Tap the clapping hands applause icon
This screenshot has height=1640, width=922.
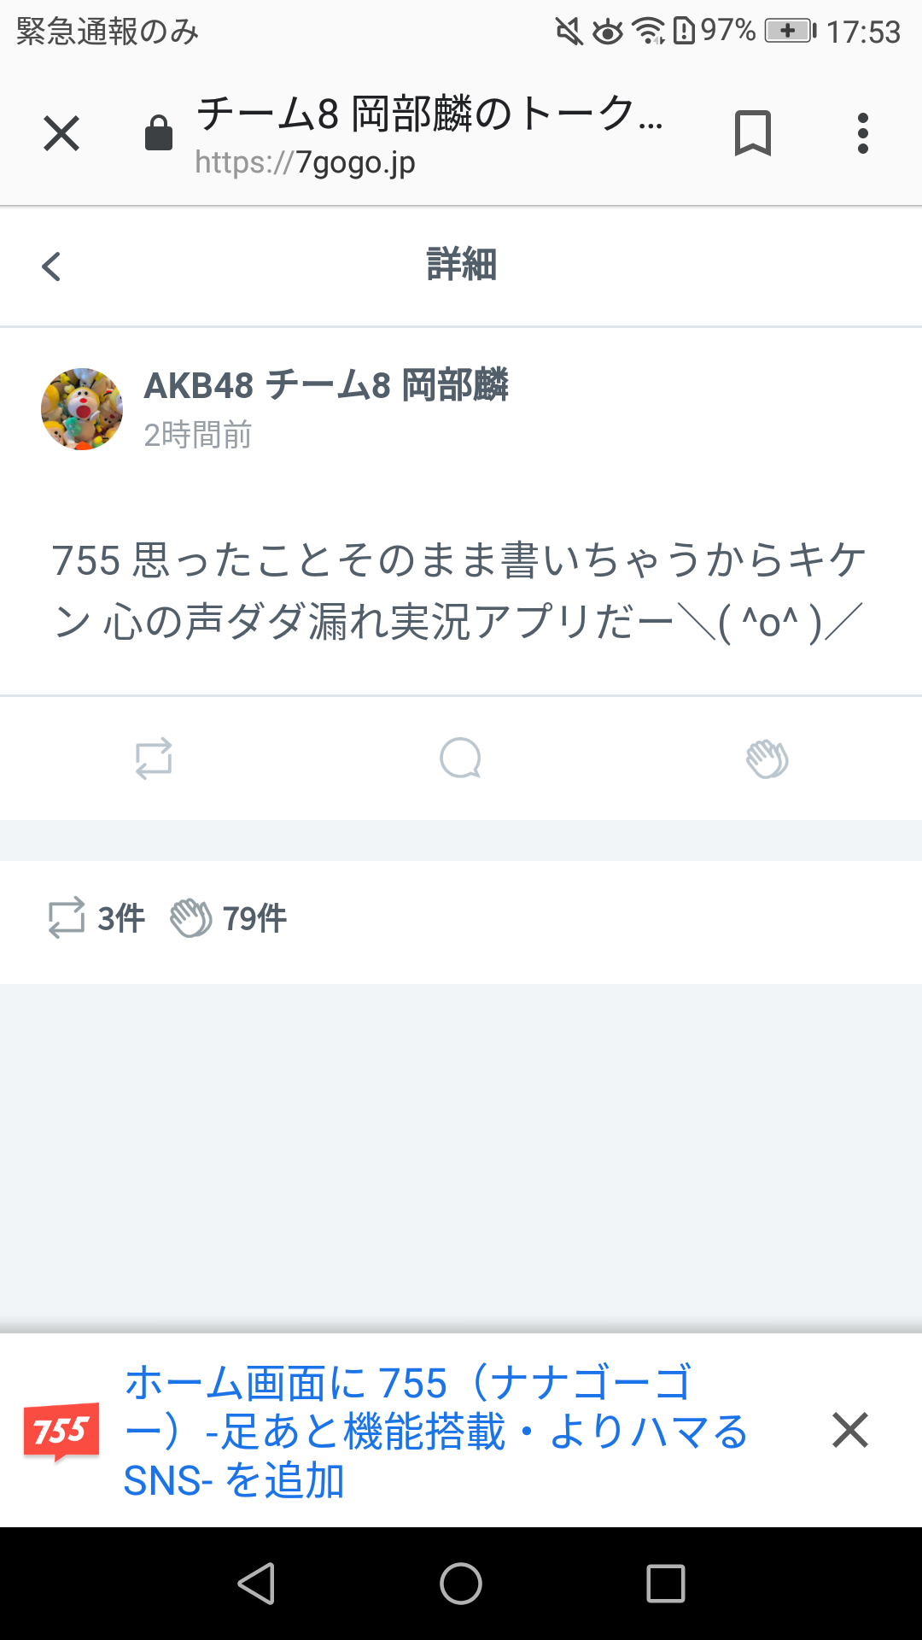[767, 758]
